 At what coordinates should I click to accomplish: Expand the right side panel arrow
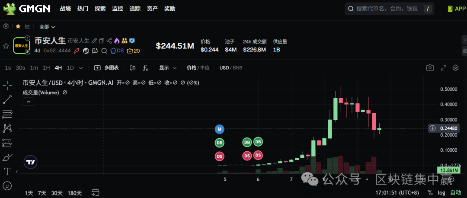(464, 39)
